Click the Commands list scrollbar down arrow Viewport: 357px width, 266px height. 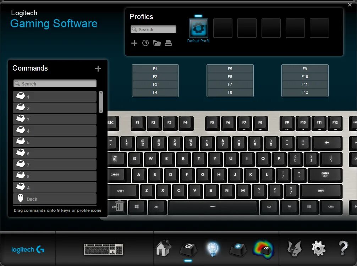tap(101, 111)
